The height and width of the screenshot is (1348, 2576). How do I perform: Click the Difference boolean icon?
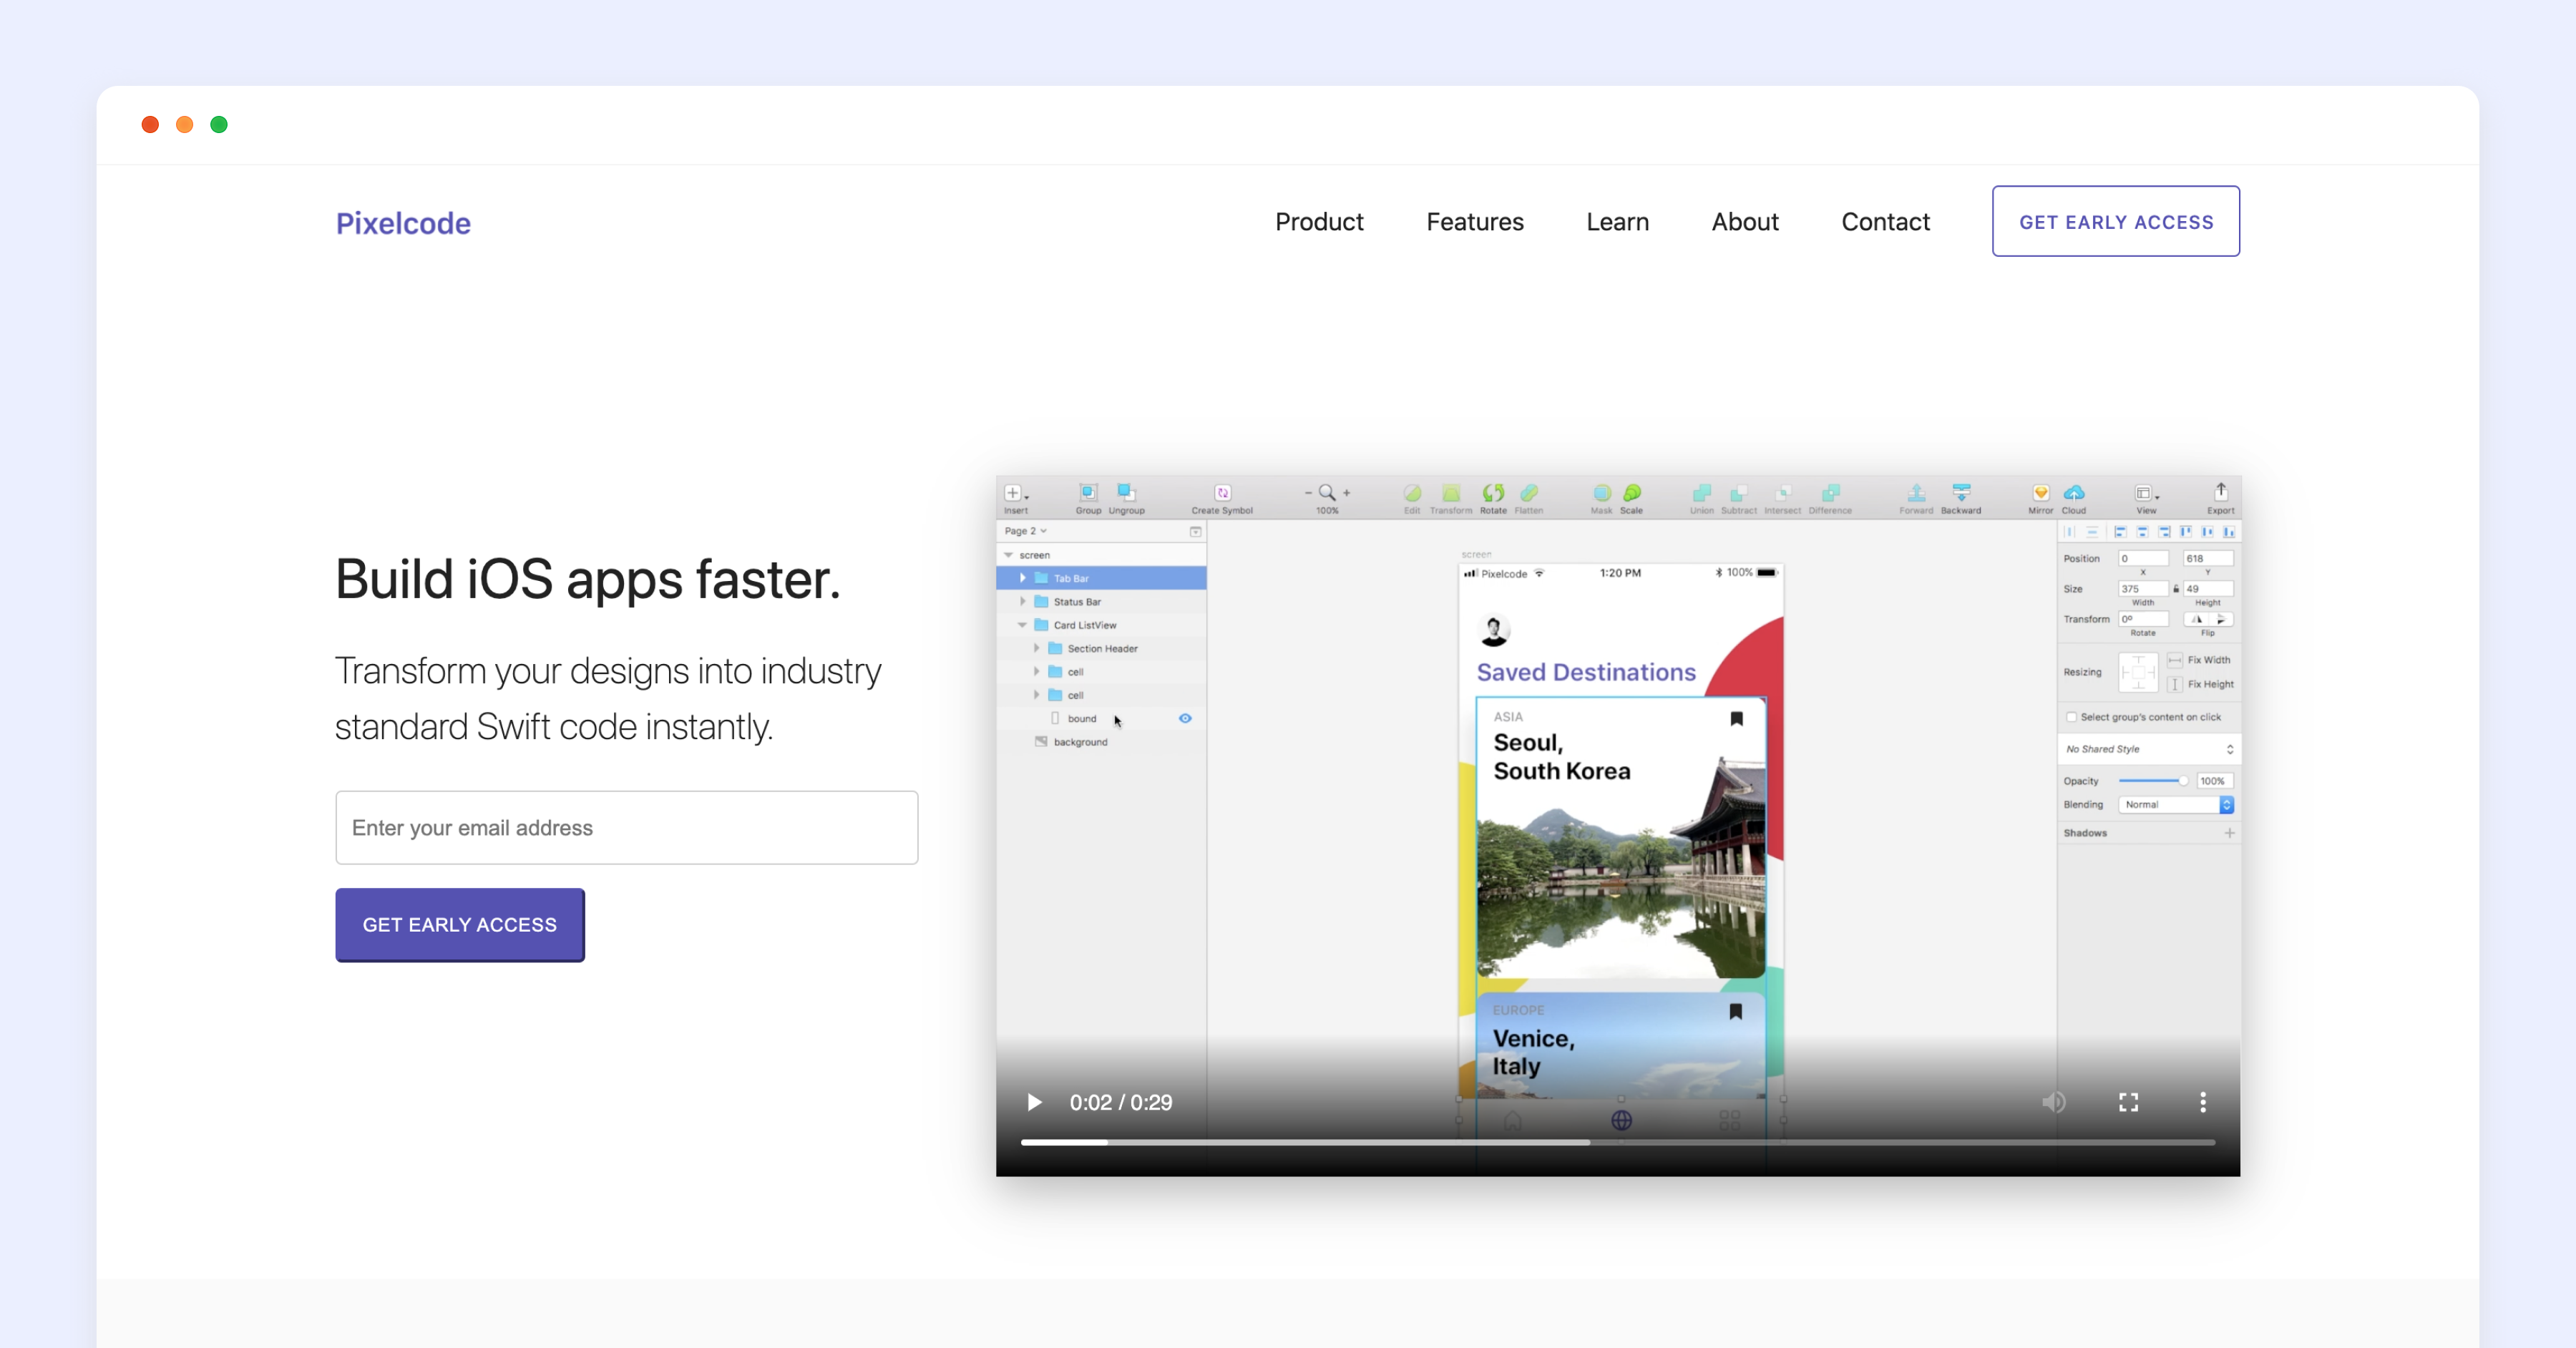(x=1830, y=493)
